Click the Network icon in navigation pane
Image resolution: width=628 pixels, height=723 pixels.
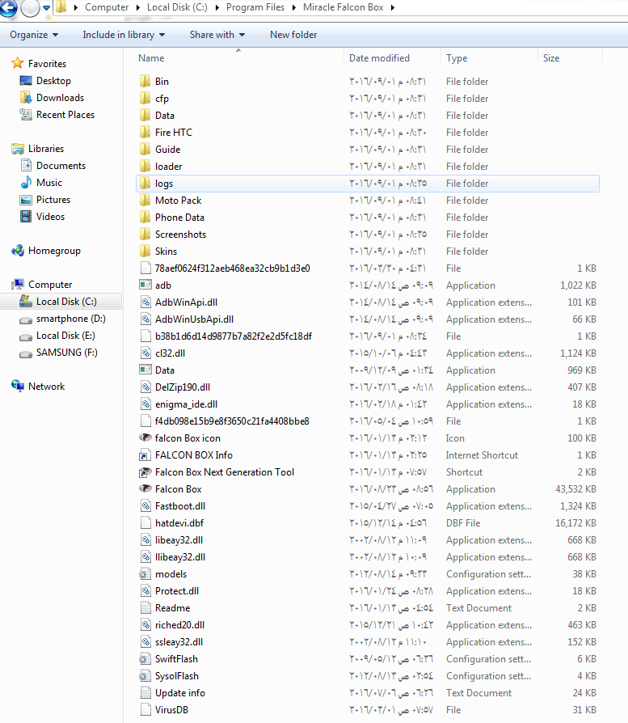[x=18, y=386]
